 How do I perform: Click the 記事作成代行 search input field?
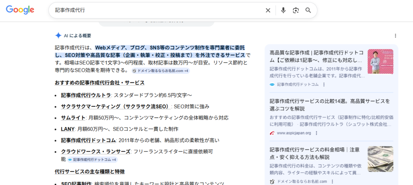[157, 11]
